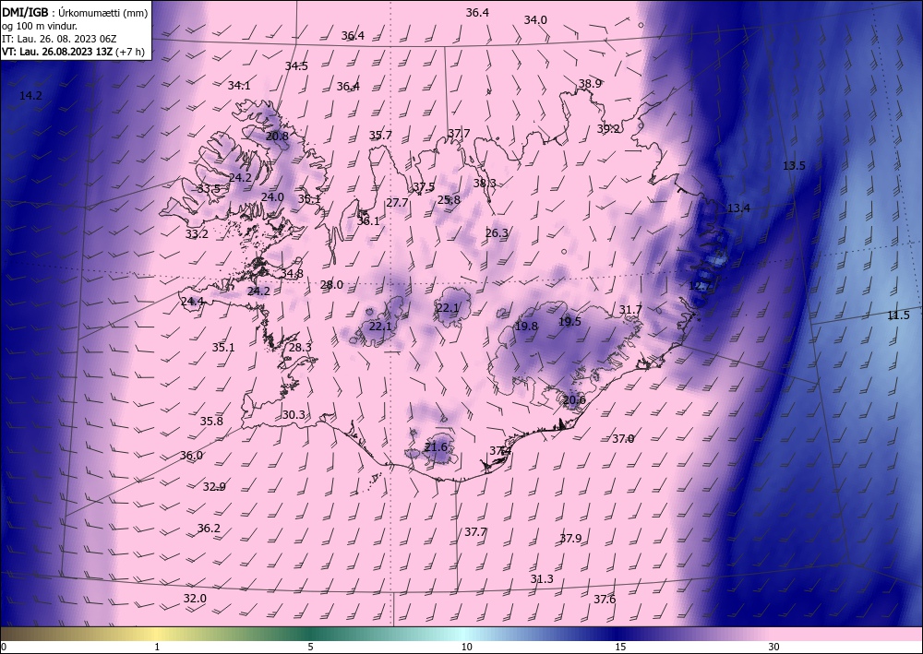Click the valid time 'VT: Lau. 26.08.2023 13Z'
Screen dimensions: 923x654
57,52
